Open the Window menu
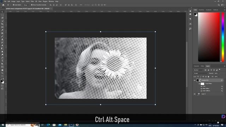 click(51, 1)
